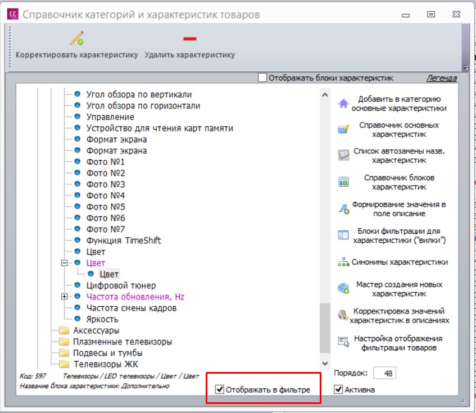Screen dimensions: 476x413
Task: Open the Справочник блоков характеристик icon
Action: [343, 182]
